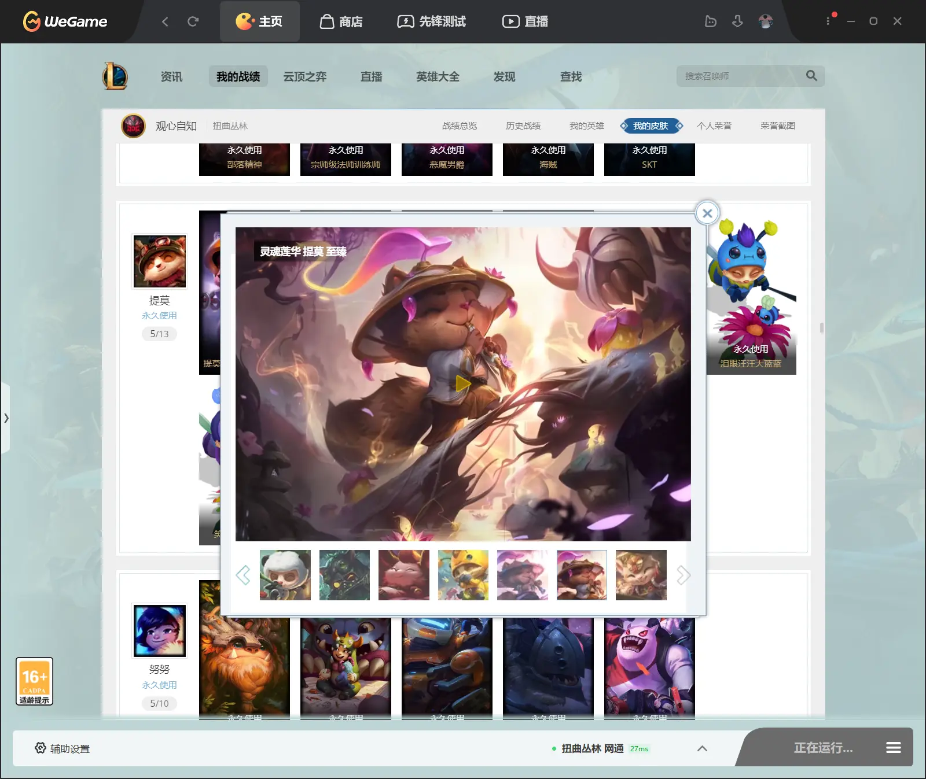Viewport: 926px width, 779px height.
Task: Open 辅助设置 settings
Action: (x=63, y=748)
